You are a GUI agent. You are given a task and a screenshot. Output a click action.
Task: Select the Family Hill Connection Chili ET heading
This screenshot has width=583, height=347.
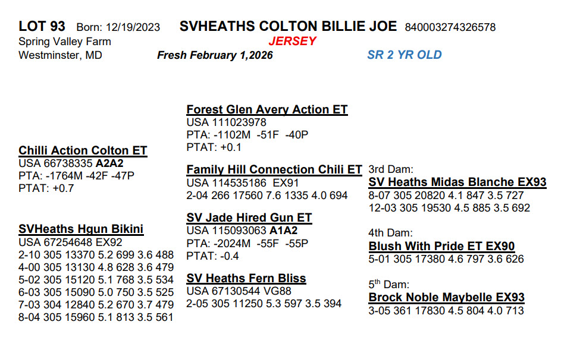pyautogui.click(x=274, y=170)
